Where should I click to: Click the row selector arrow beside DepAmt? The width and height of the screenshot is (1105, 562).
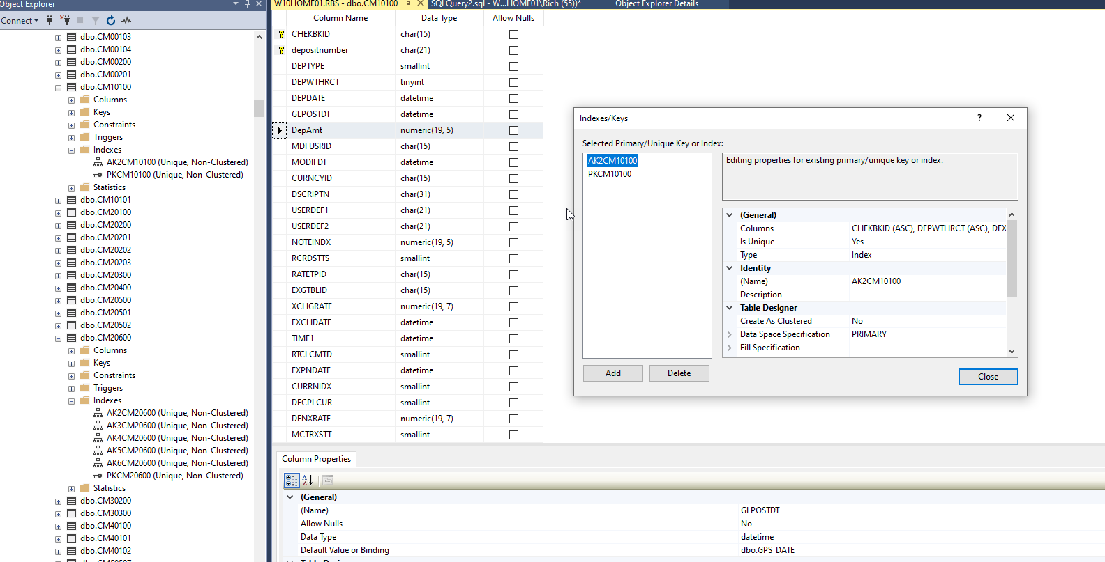[280, 130]
